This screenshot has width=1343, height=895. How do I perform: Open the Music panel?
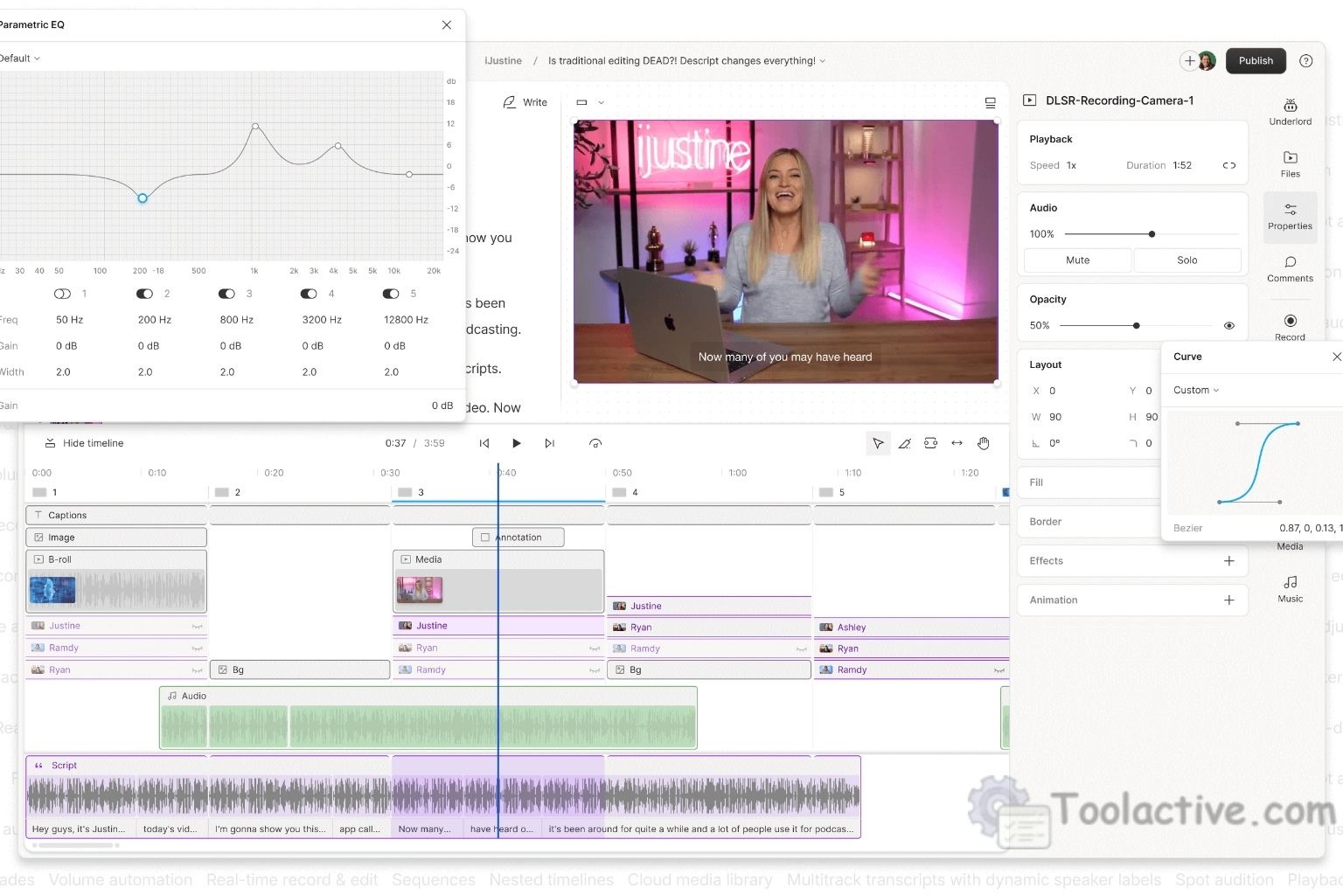coord(1290,586)
